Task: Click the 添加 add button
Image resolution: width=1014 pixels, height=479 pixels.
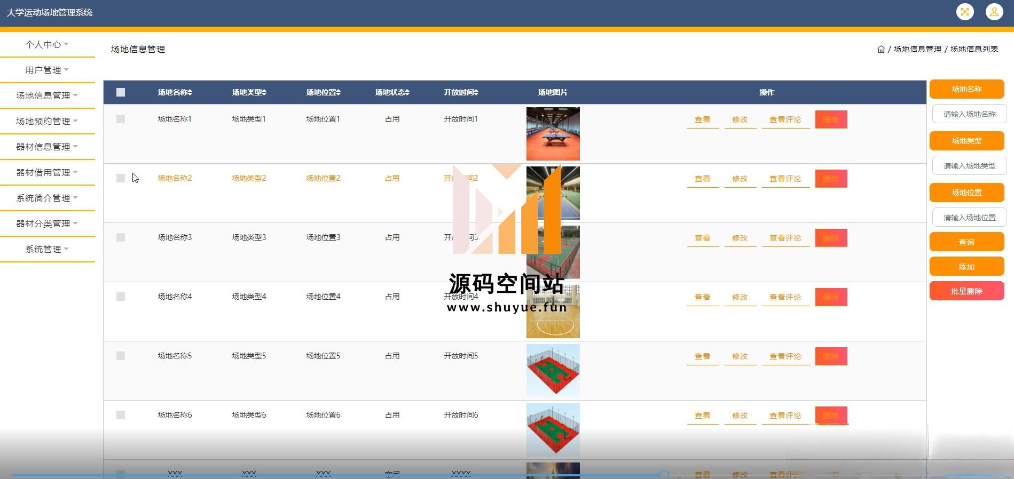Action: (x=966, y=266)
